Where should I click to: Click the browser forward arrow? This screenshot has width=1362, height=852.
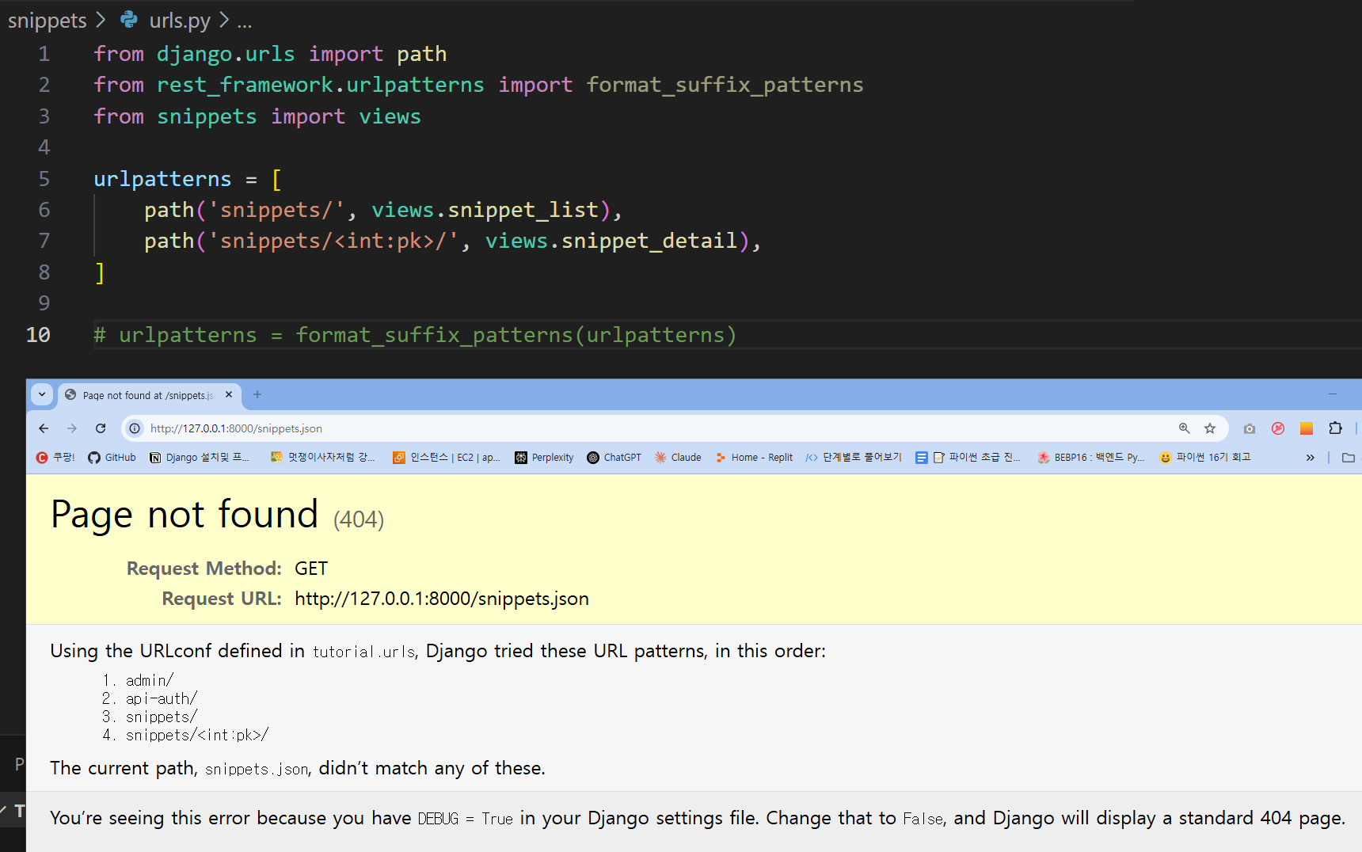tap(72, 428)
